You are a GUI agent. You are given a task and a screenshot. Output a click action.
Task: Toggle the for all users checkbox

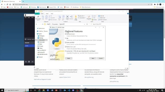coord(74,51)
